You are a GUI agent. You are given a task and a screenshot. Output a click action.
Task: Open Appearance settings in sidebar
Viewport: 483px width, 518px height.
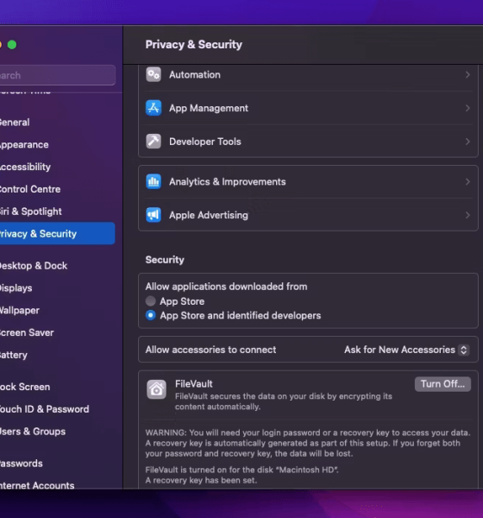(x=24, y=144)
